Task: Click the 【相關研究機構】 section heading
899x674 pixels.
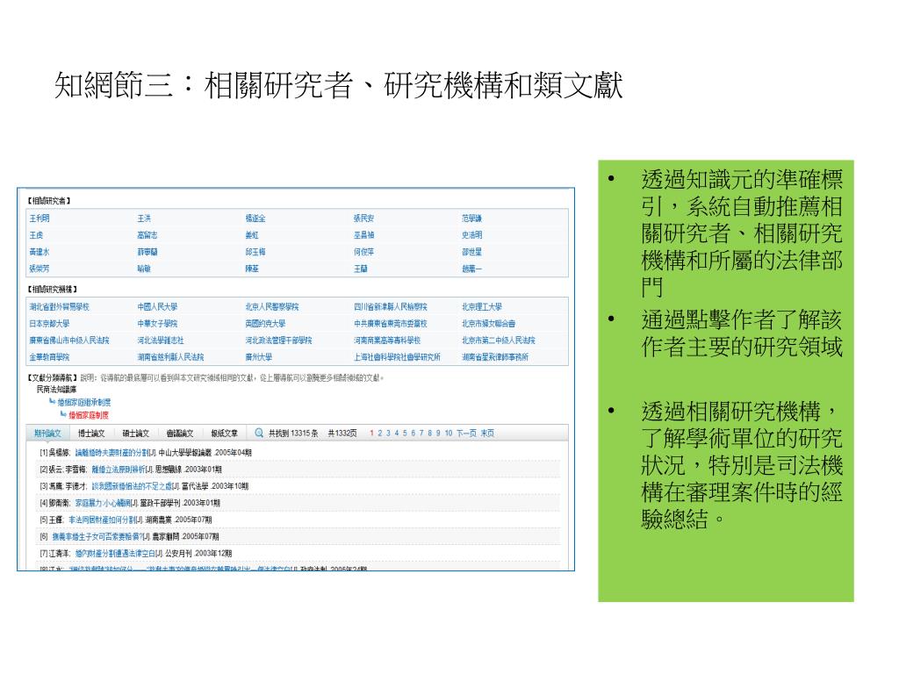Action: 53,290
